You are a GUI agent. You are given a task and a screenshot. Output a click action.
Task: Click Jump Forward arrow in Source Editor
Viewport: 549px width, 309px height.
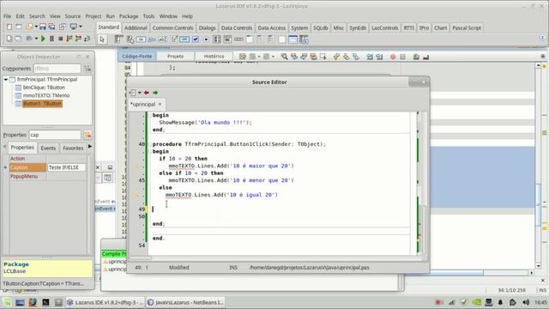point(155,93)
